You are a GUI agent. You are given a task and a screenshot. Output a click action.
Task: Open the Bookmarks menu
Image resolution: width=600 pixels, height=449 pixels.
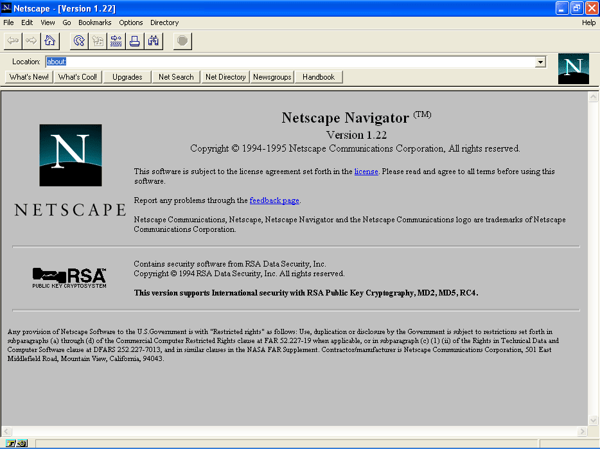click(94, 22)
